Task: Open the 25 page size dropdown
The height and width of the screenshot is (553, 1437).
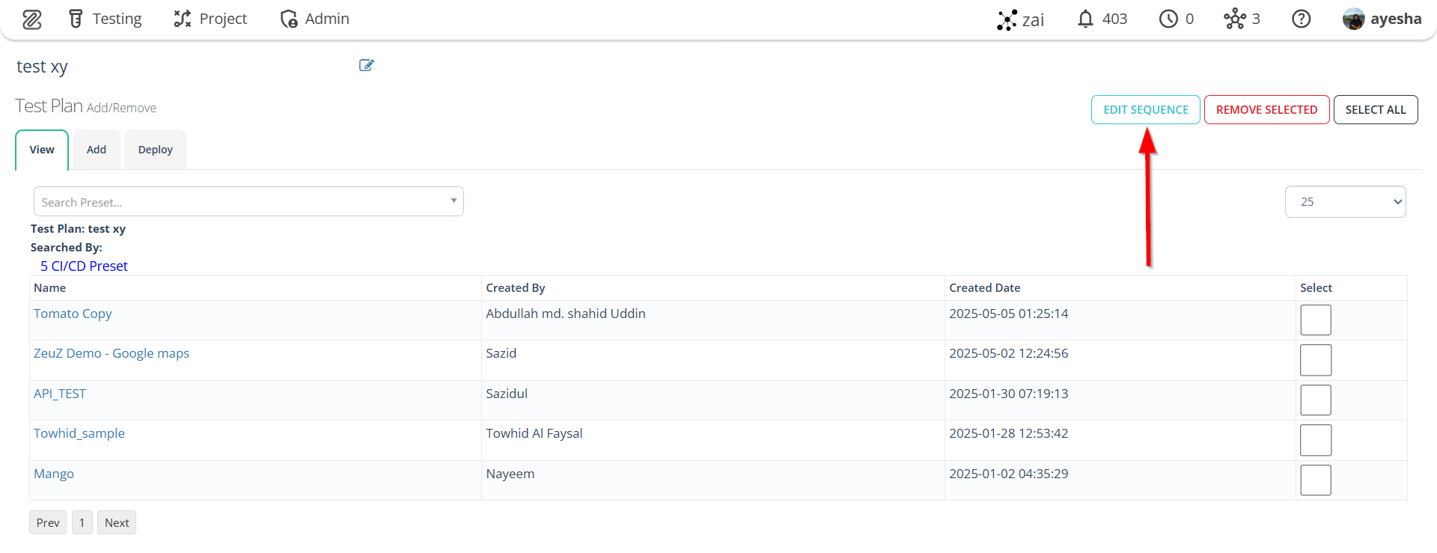Action: tap(1345, 202)
